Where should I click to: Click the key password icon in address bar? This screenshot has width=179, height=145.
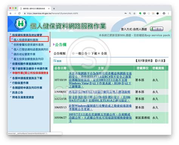click(x=125, y=13)
